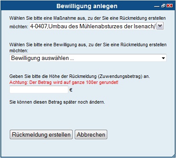Click the 'Geben Sie bitte die Höhe der Rückmeldung' label
The width and height of the screenshot is (176, 158).
point(79,76)
